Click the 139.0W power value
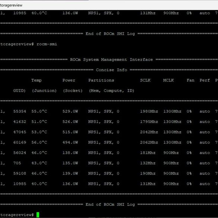Image resolution: width=218 pixels, height=218 pixels. [70, 174]
